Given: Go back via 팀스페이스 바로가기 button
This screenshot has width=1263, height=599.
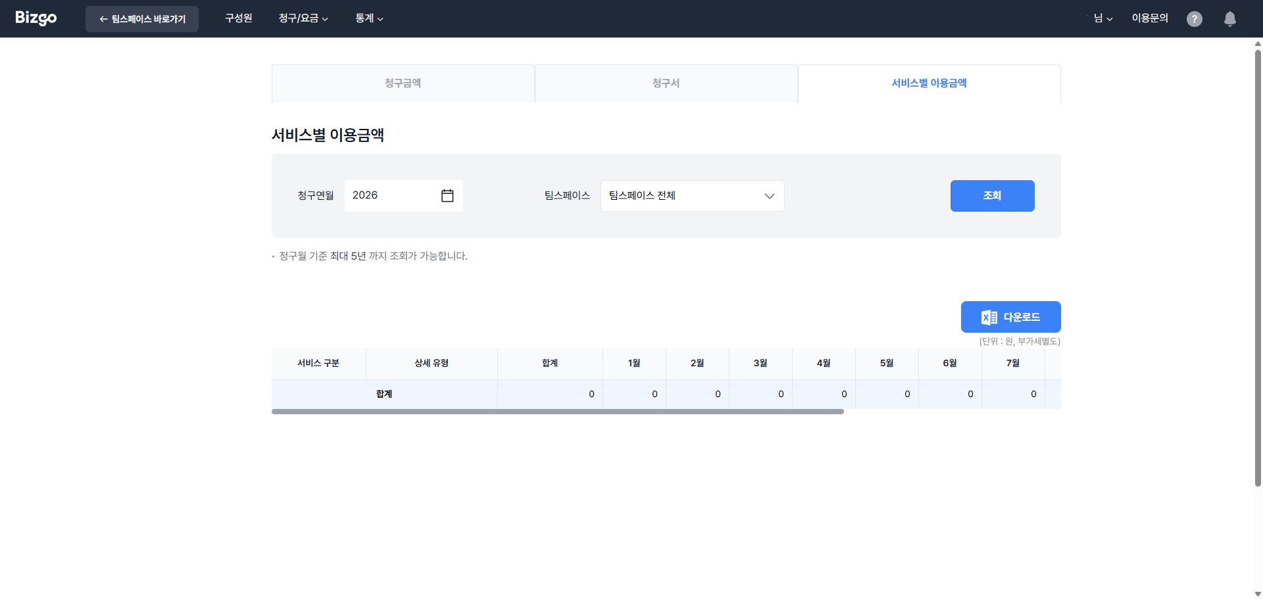Looking at the screenshot, I should [x=142, y=19].
